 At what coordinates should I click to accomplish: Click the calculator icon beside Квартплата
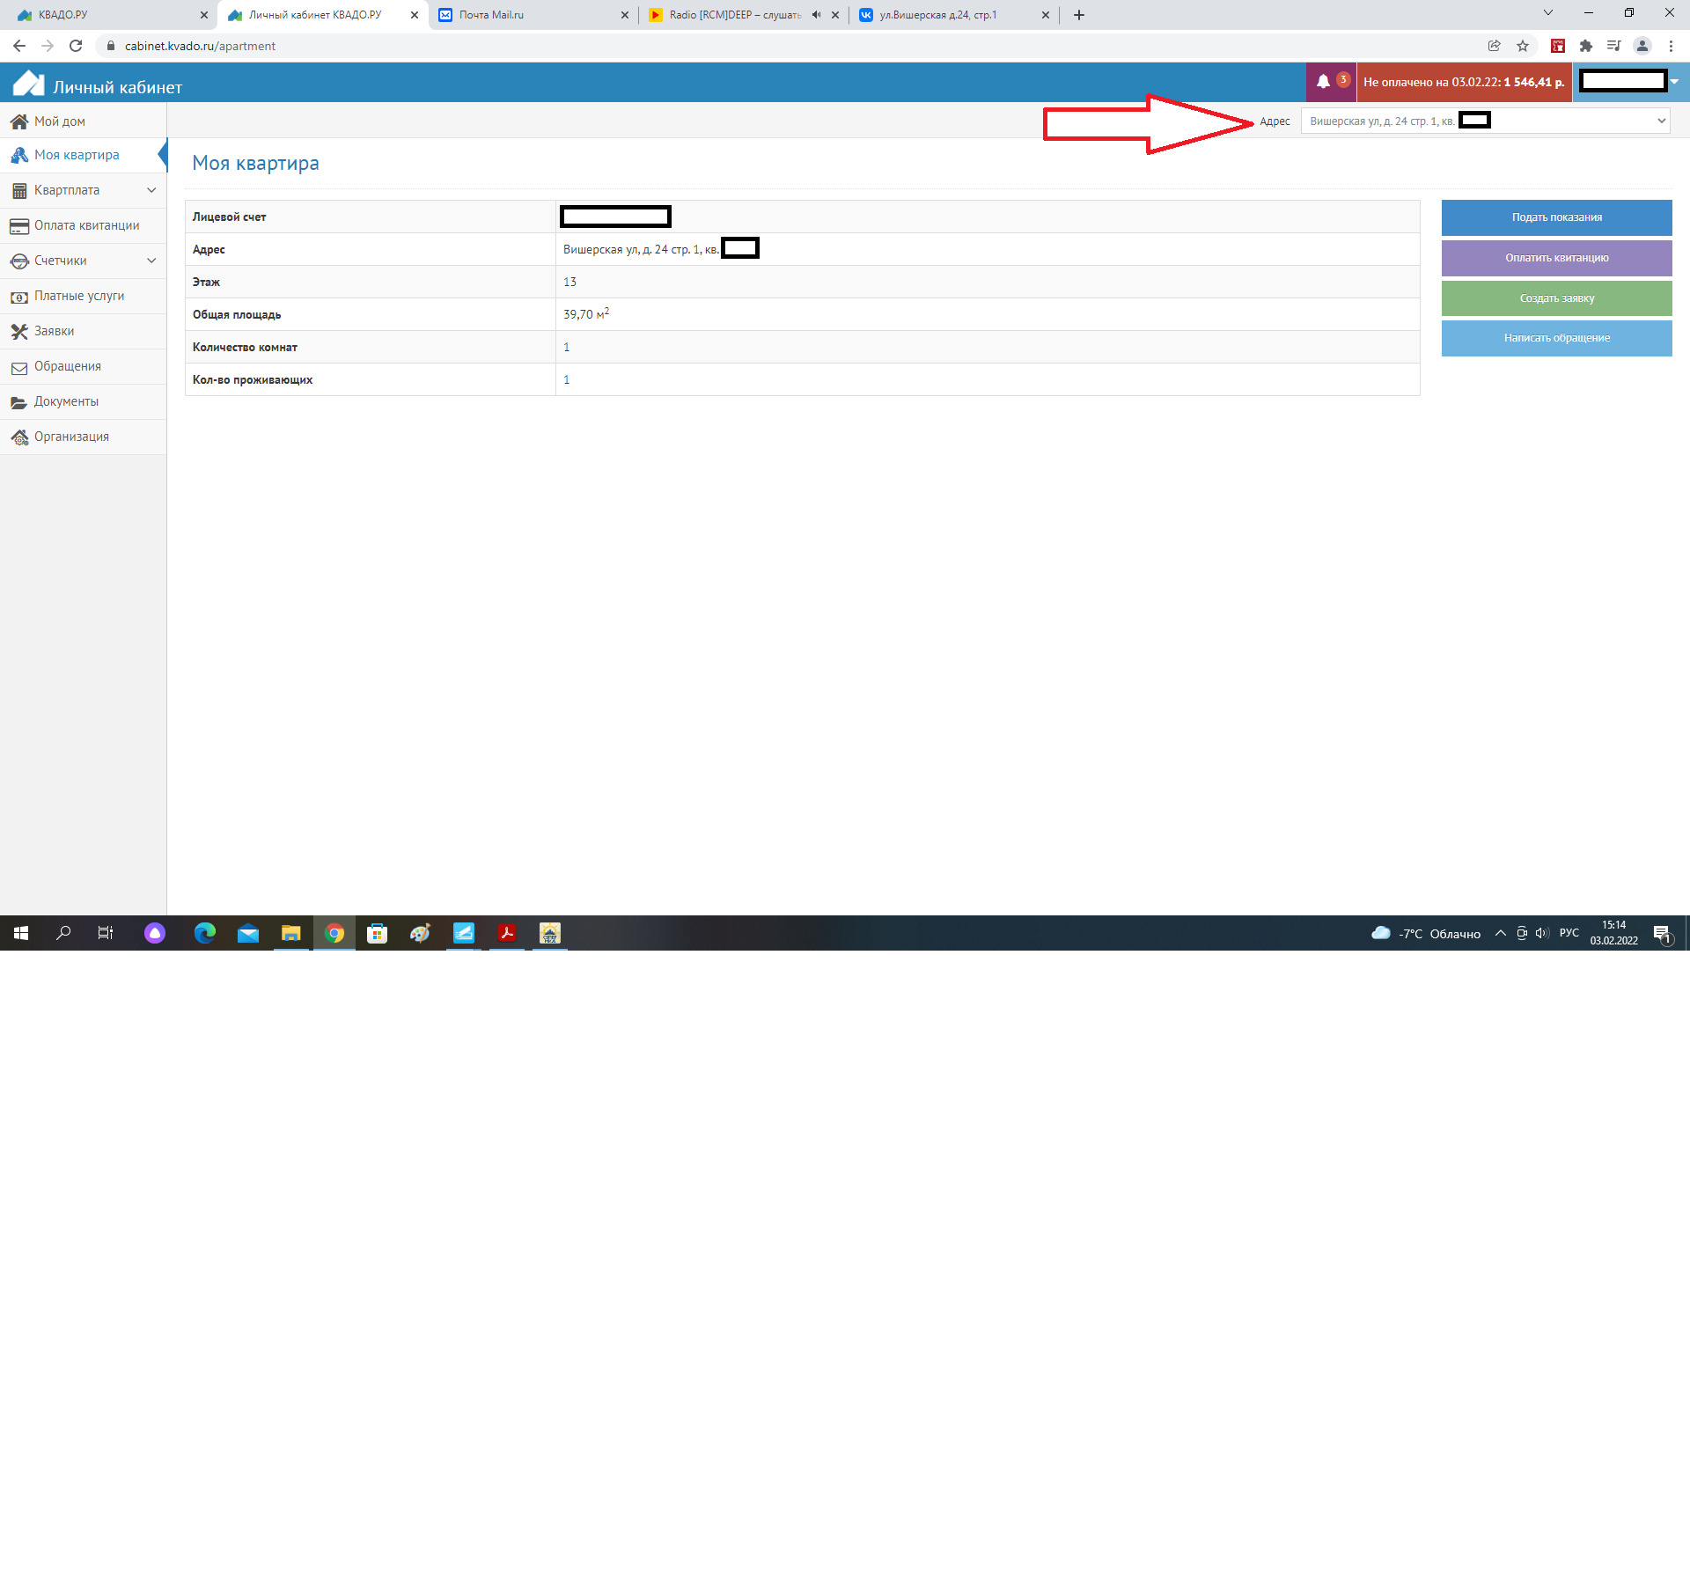19,191
